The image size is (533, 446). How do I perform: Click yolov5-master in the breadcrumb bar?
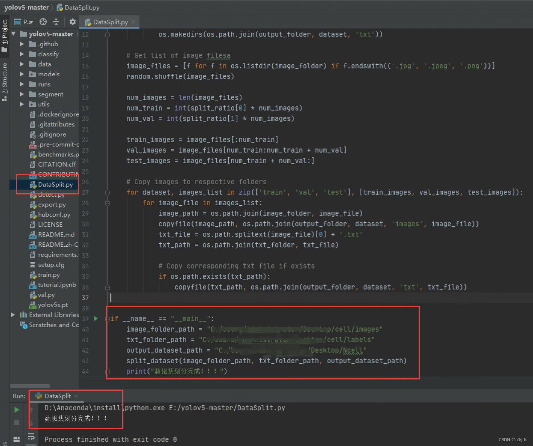(x=27, y=7)
